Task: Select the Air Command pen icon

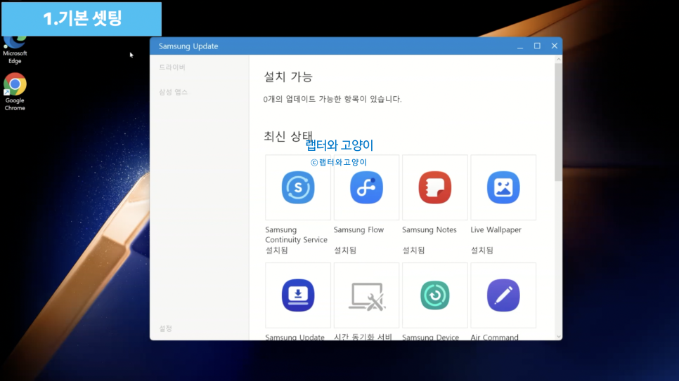Action: click(x=503, y=295)
